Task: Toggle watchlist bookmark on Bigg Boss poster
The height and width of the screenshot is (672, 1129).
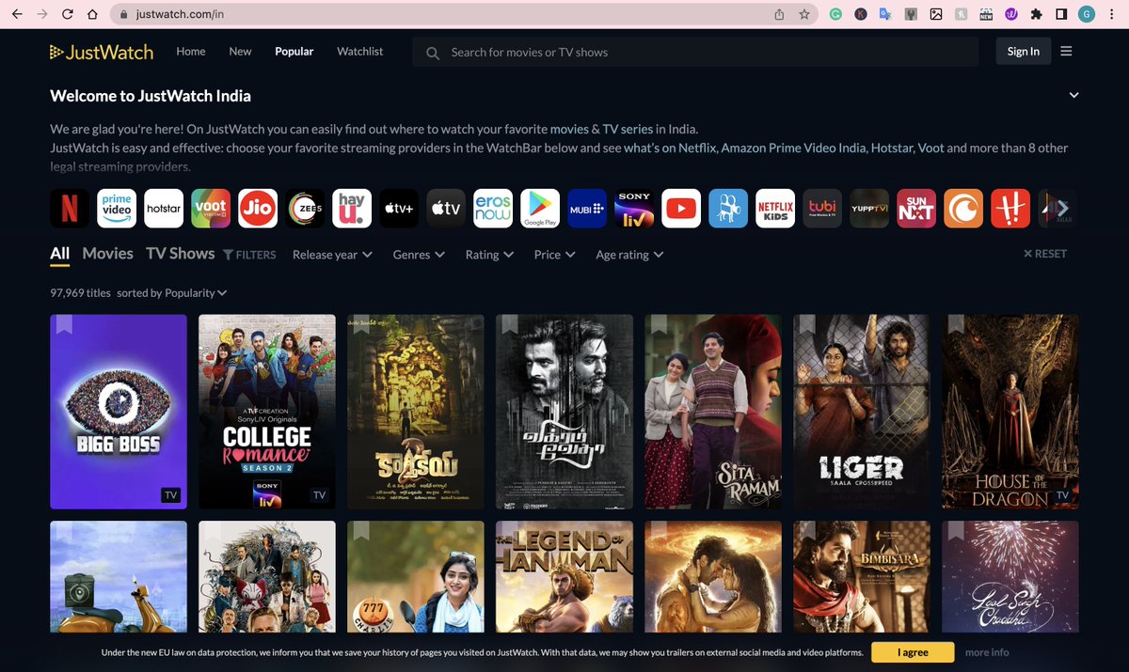Action: point(64,324)
